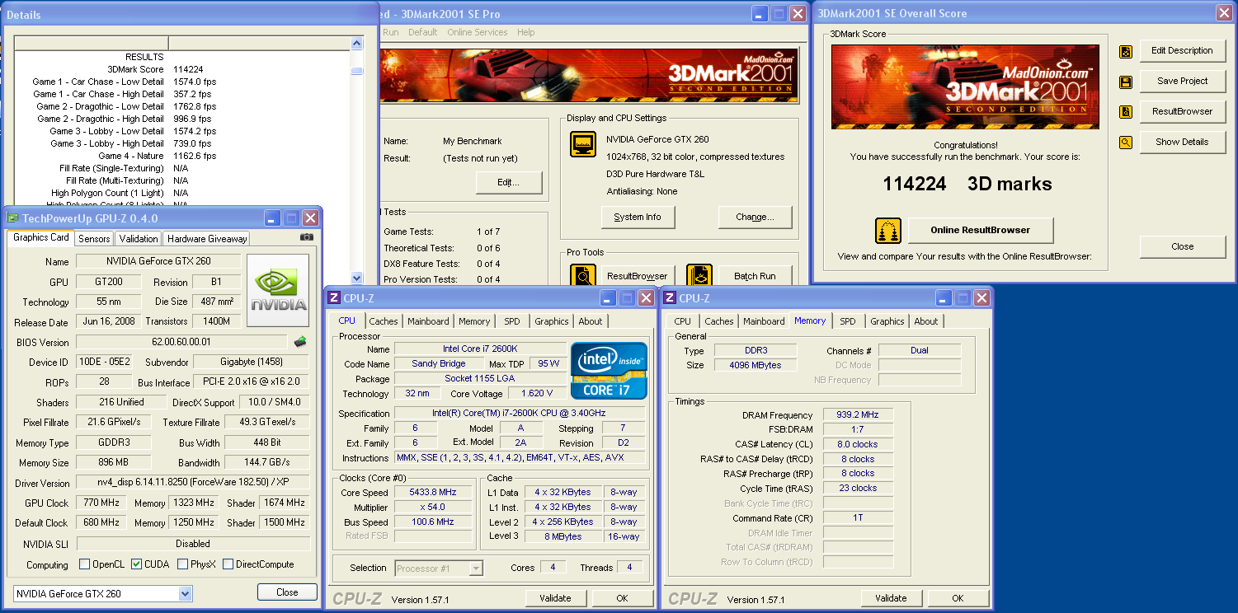Switch to the Validation tab in GPU-Z
The image size is (1238, 613).
click(x=139, y=239)
